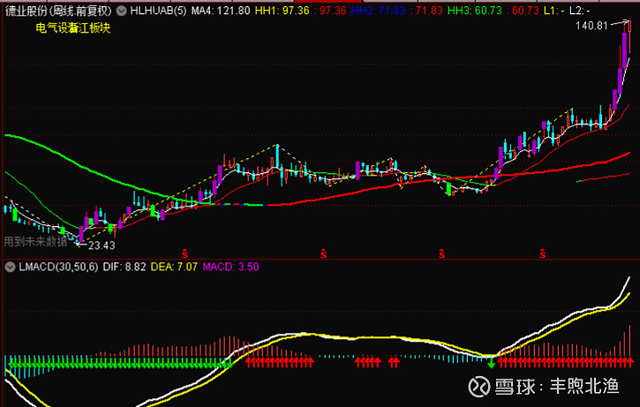Click the rightmost red S marker
This screenshot has width=640, height=407.
(x=542, y=254)
